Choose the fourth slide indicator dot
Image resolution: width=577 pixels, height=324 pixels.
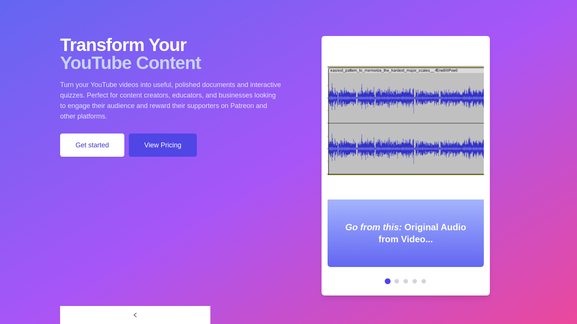tap(415, 281)
